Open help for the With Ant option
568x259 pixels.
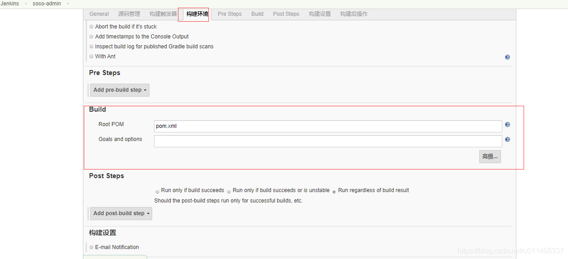point(507,57)
